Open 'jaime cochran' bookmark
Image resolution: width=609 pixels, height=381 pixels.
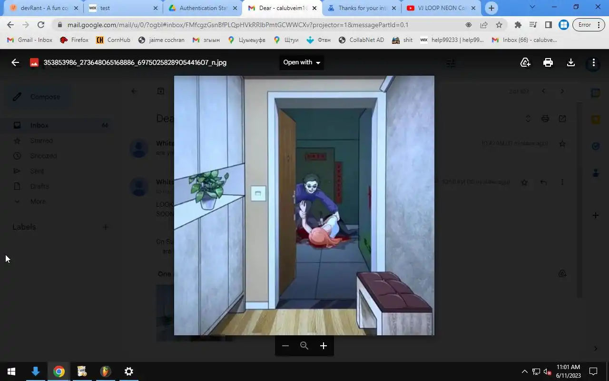[161, 40]
